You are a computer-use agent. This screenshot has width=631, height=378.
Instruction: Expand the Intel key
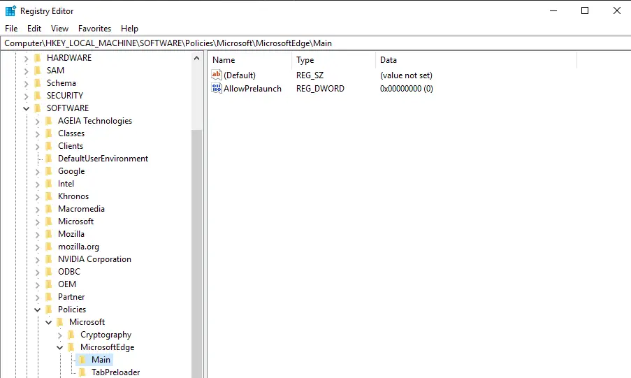38,184
